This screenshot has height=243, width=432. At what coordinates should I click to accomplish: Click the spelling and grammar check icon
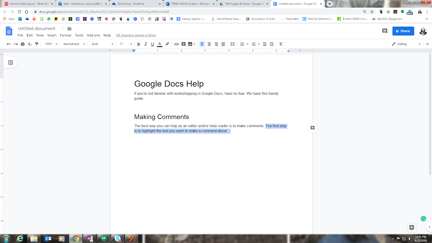[x=30, y=44]
